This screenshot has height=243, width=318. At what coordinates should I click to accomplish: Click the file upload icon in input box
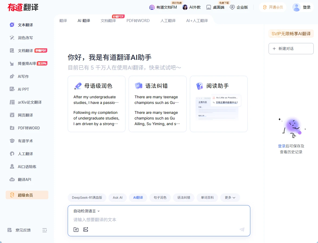coord(76,230)
